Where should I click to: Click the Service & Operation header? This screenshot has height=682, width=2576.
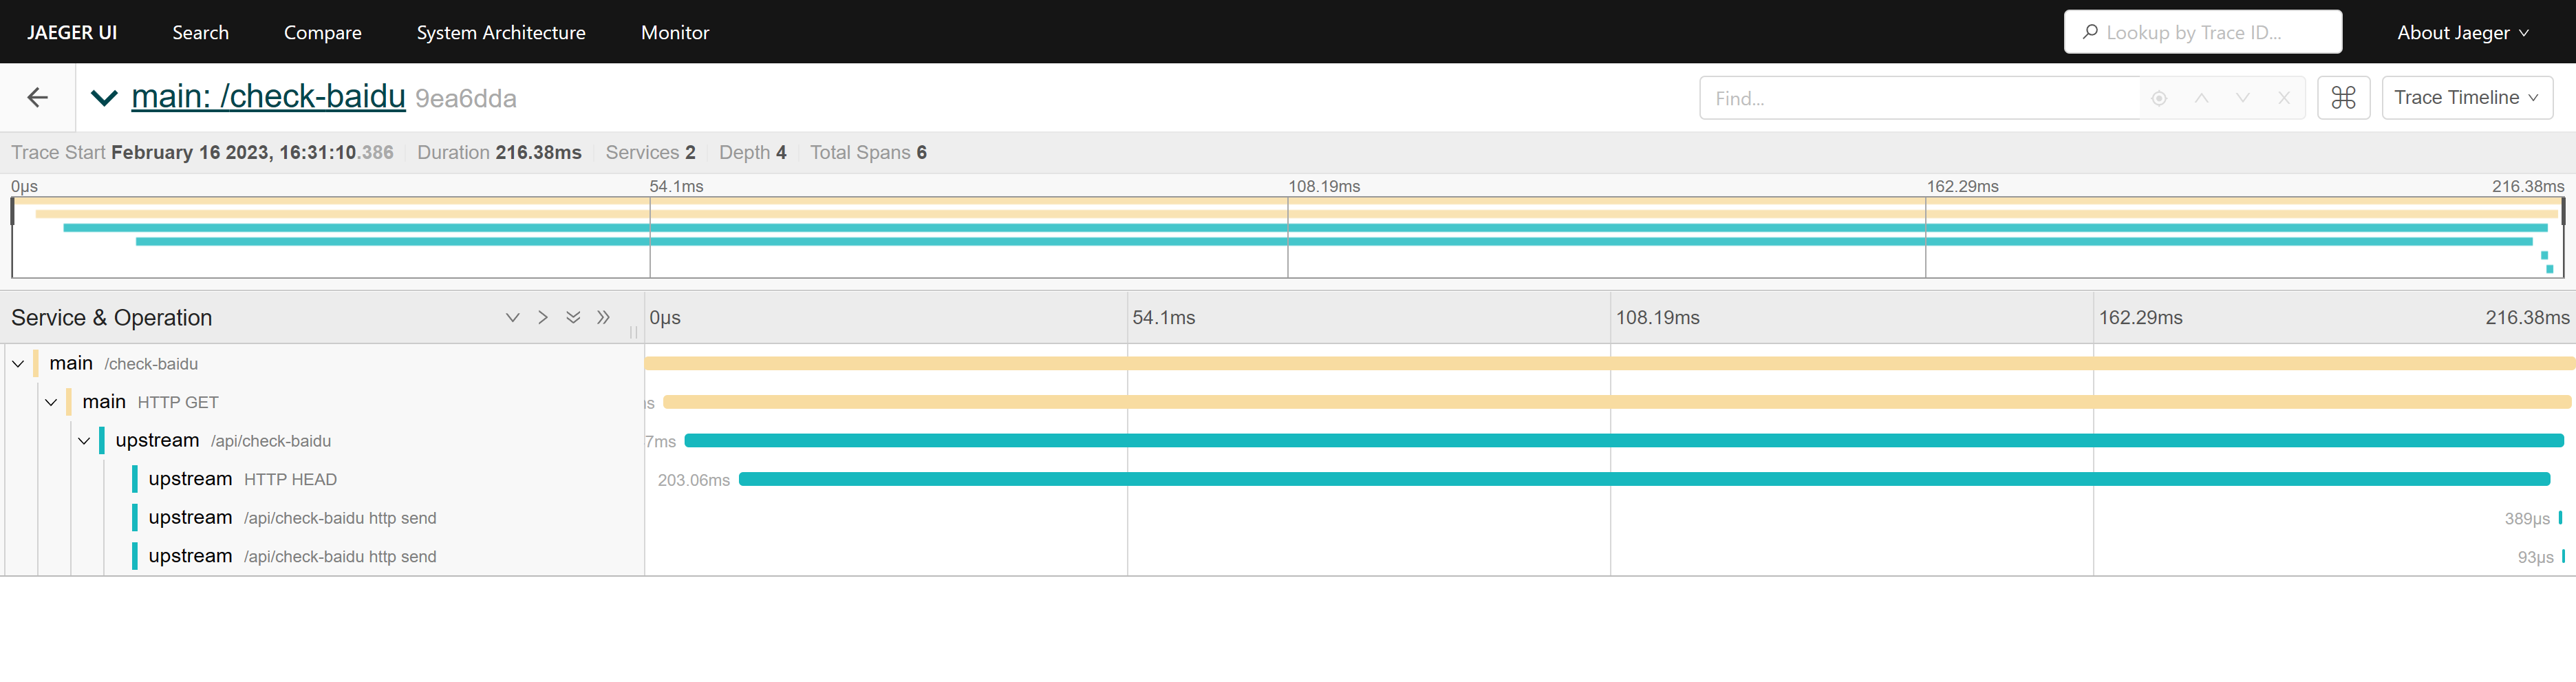[x=112, y=317]
